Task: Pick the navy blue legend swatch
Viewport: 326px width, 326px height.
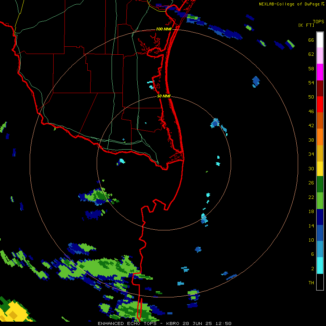Action: [x=320, y=217]
